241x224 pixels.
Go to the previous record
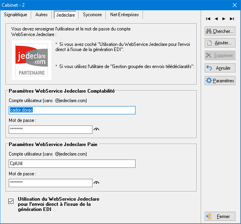tap(216, 19)
